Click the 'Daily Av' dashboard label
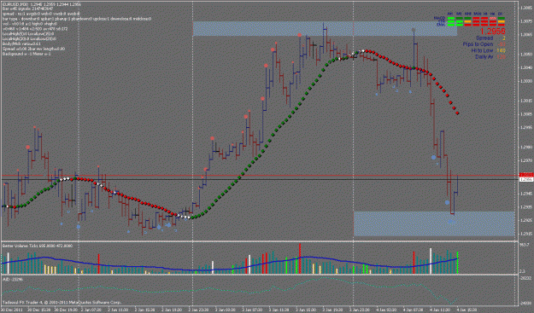The height and width of the screenshot is (313, 534). 484,57
